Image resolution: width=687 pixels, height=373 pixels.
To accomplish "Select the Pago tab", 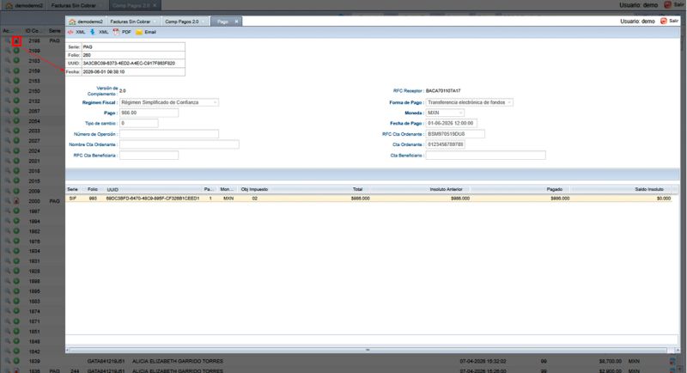I will point(226,21).
